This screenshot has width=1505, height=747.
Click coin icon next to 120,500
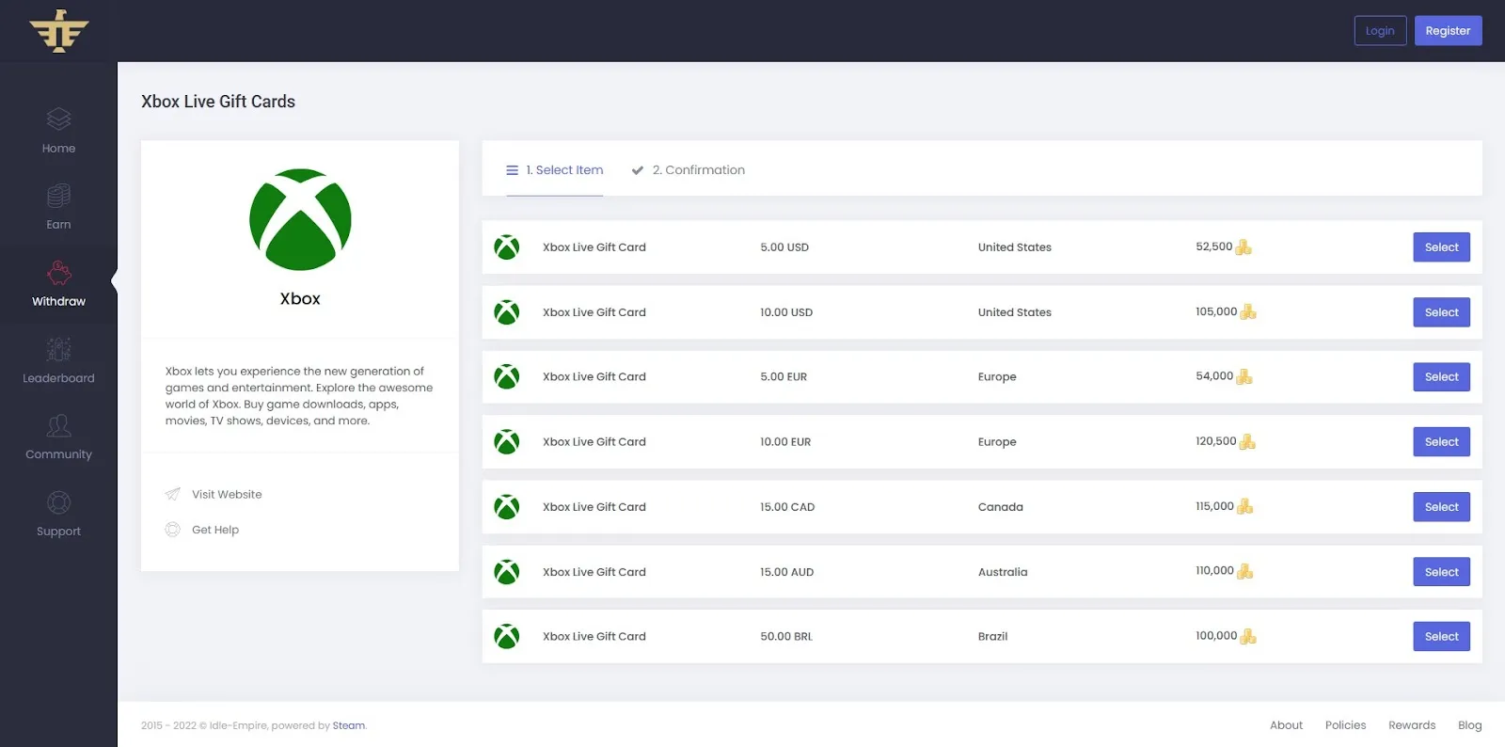coord(1247,442)
